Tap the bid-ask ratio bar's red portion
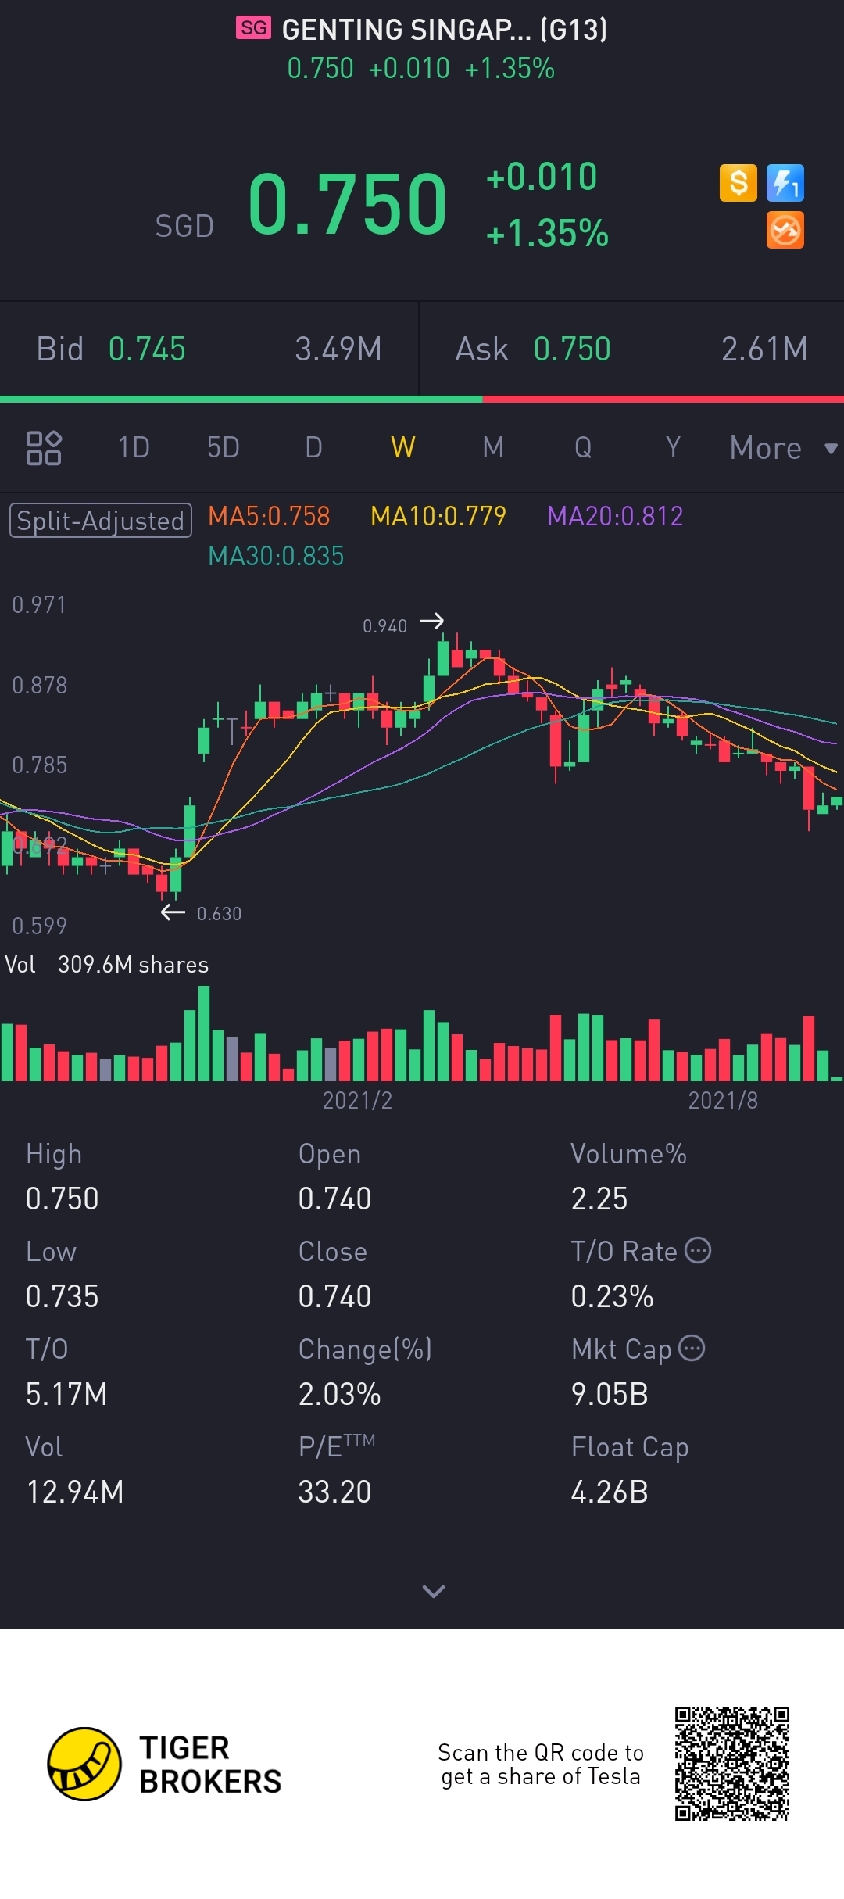Screen dimensions: 844x1899 (663, 400)
